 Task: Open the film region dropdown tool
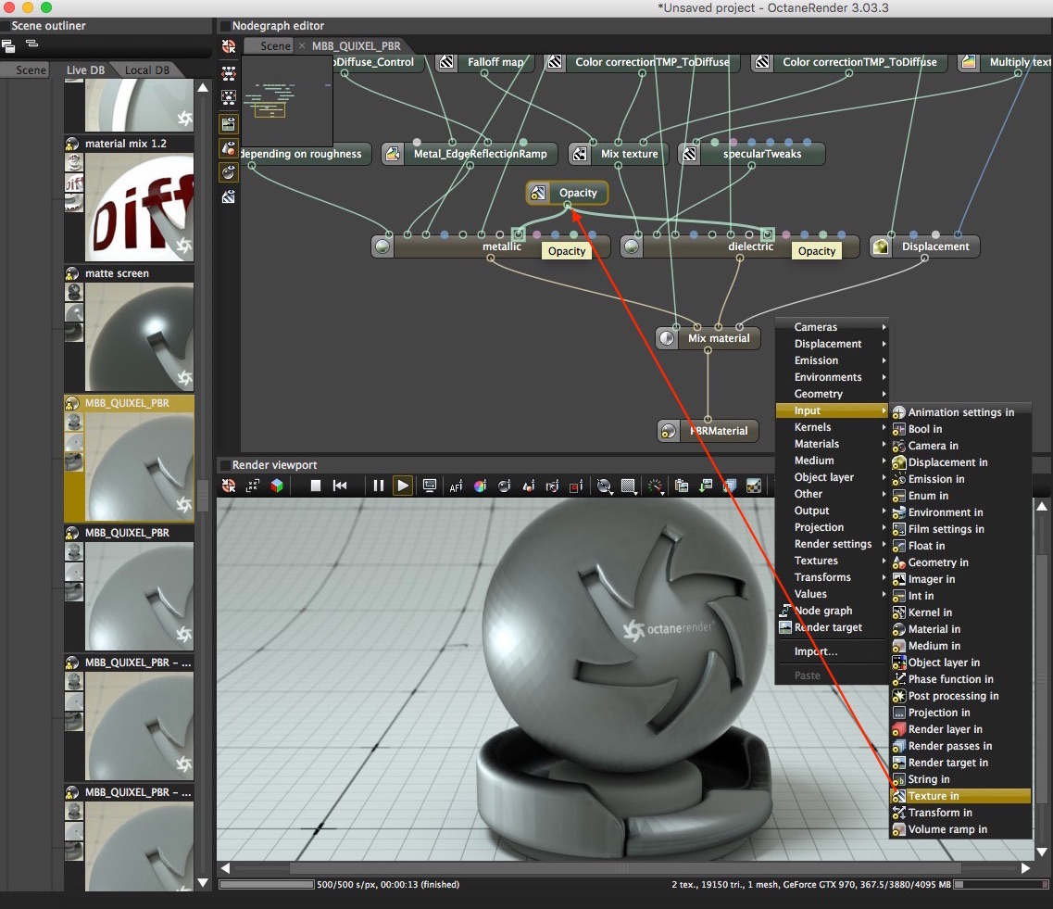click(605, 486)
